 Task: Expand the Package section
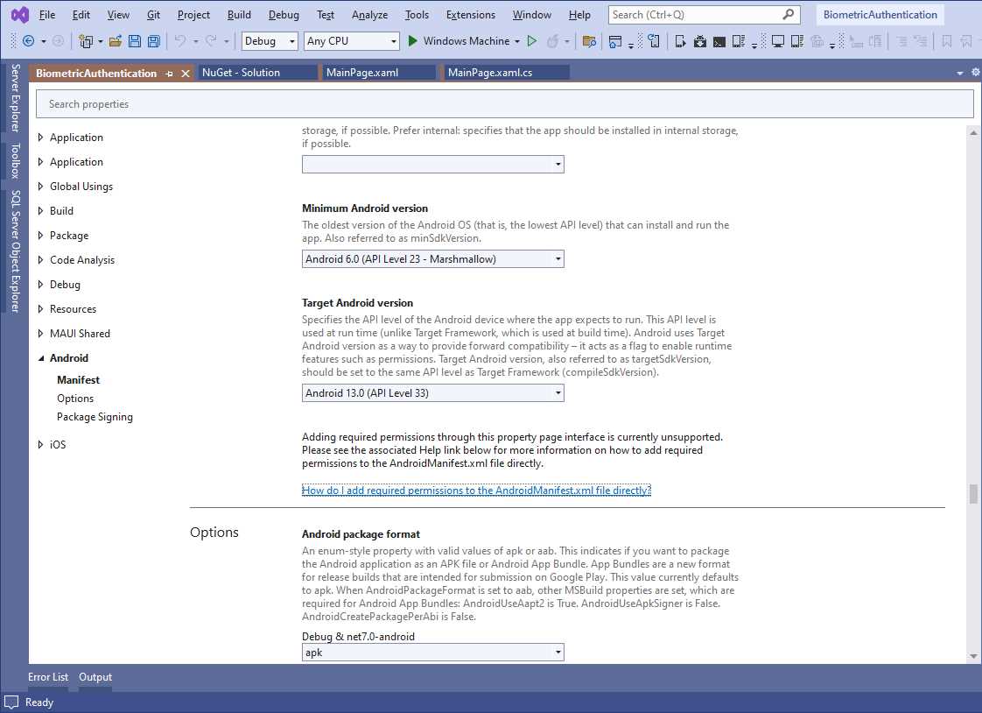click(40, 235)
